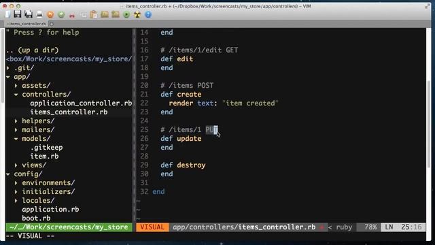Click the app/controllers/items_controller.rb status path
The image size is (435, 245).
point(244,227)
